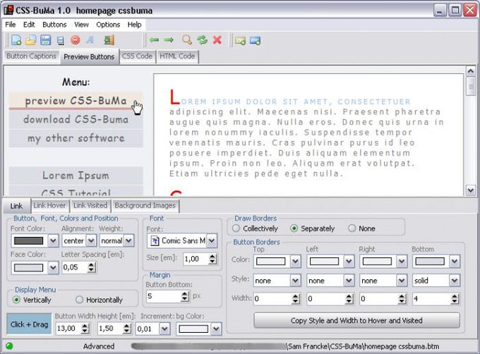Click the Bottom border color swatch
The width and height of the screenshot is (480, 354).
tap(430, 262)
